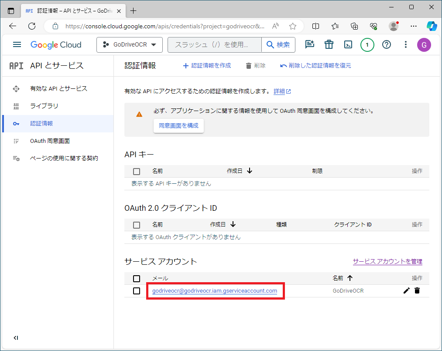Check the サービス アカウント table header checkbox
Image resolution: width=442 pixels, height=351 pixels.
137,278
